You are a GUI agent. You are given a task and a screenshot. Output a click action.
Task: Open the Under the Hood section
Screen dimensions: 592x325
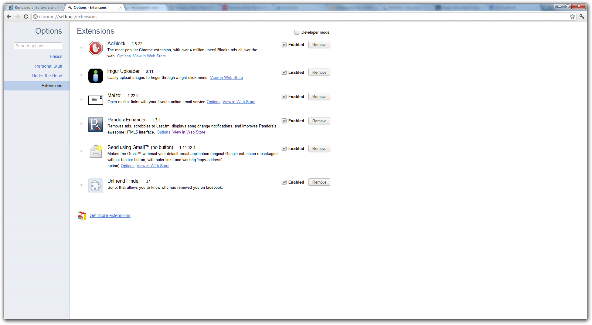47,76
